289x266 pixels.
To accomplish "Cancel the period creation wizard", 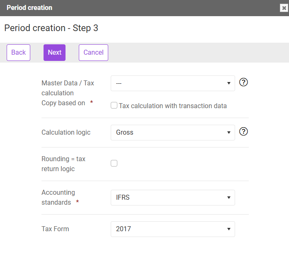I will point(93,53).
